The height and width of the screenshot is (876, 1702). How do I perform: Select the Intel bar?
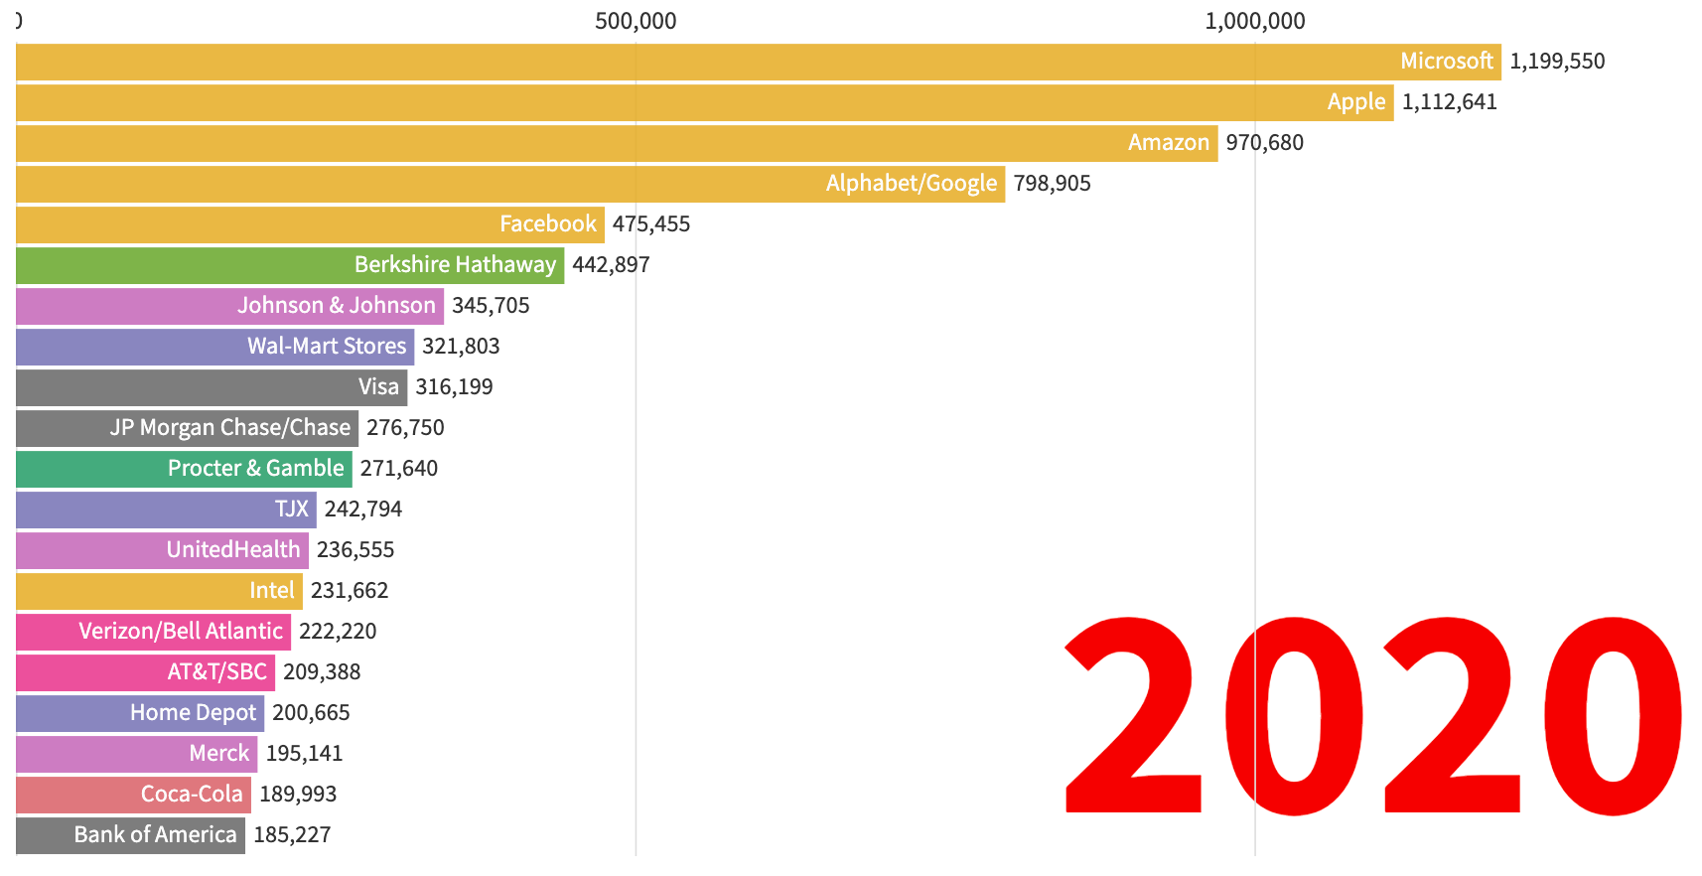[159, 591]
